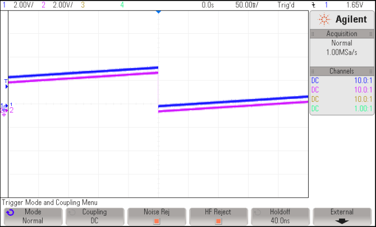This screenshot has width=376, height=227.
Task: Click the Acquisition panel header
Action: click(x=341, y=34)
